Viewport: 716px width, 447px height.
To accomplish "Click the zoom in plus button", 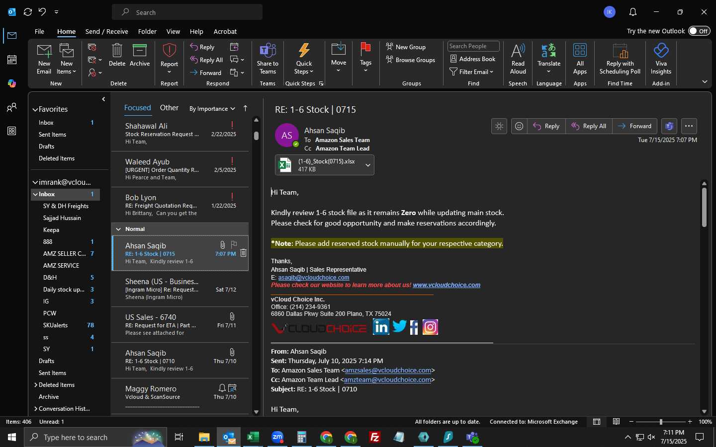I will tap(690, 422).
